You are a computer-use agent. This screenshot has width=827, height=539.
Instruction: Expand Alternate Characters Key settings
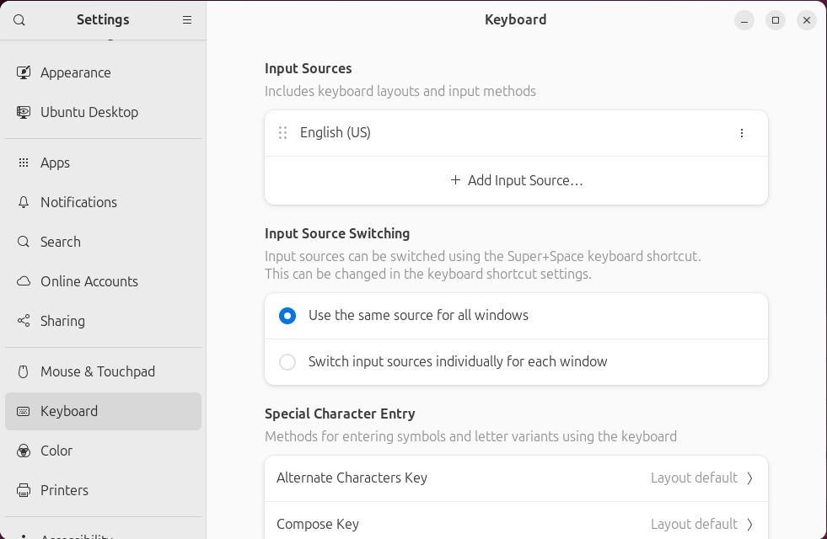(515, 478)
